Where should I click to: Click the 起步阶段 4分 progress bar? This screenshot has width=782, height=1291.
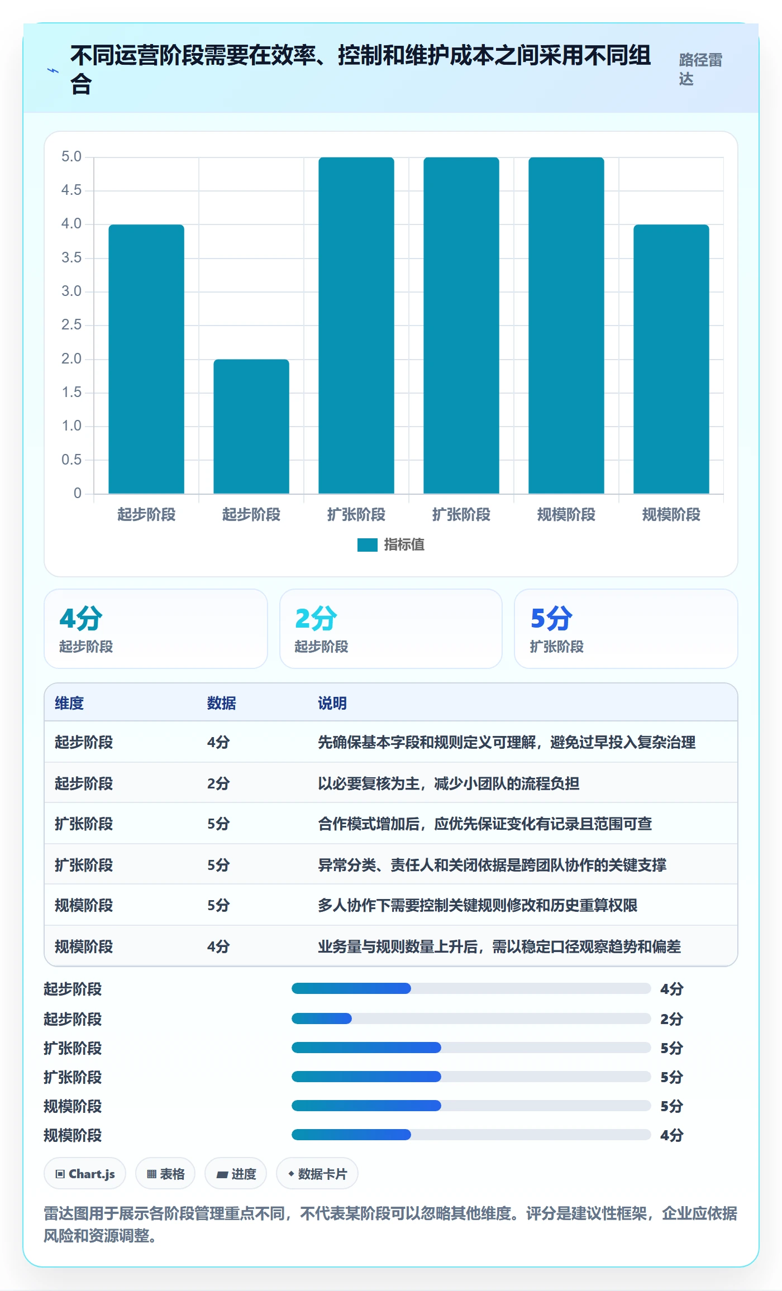point(471,988)
